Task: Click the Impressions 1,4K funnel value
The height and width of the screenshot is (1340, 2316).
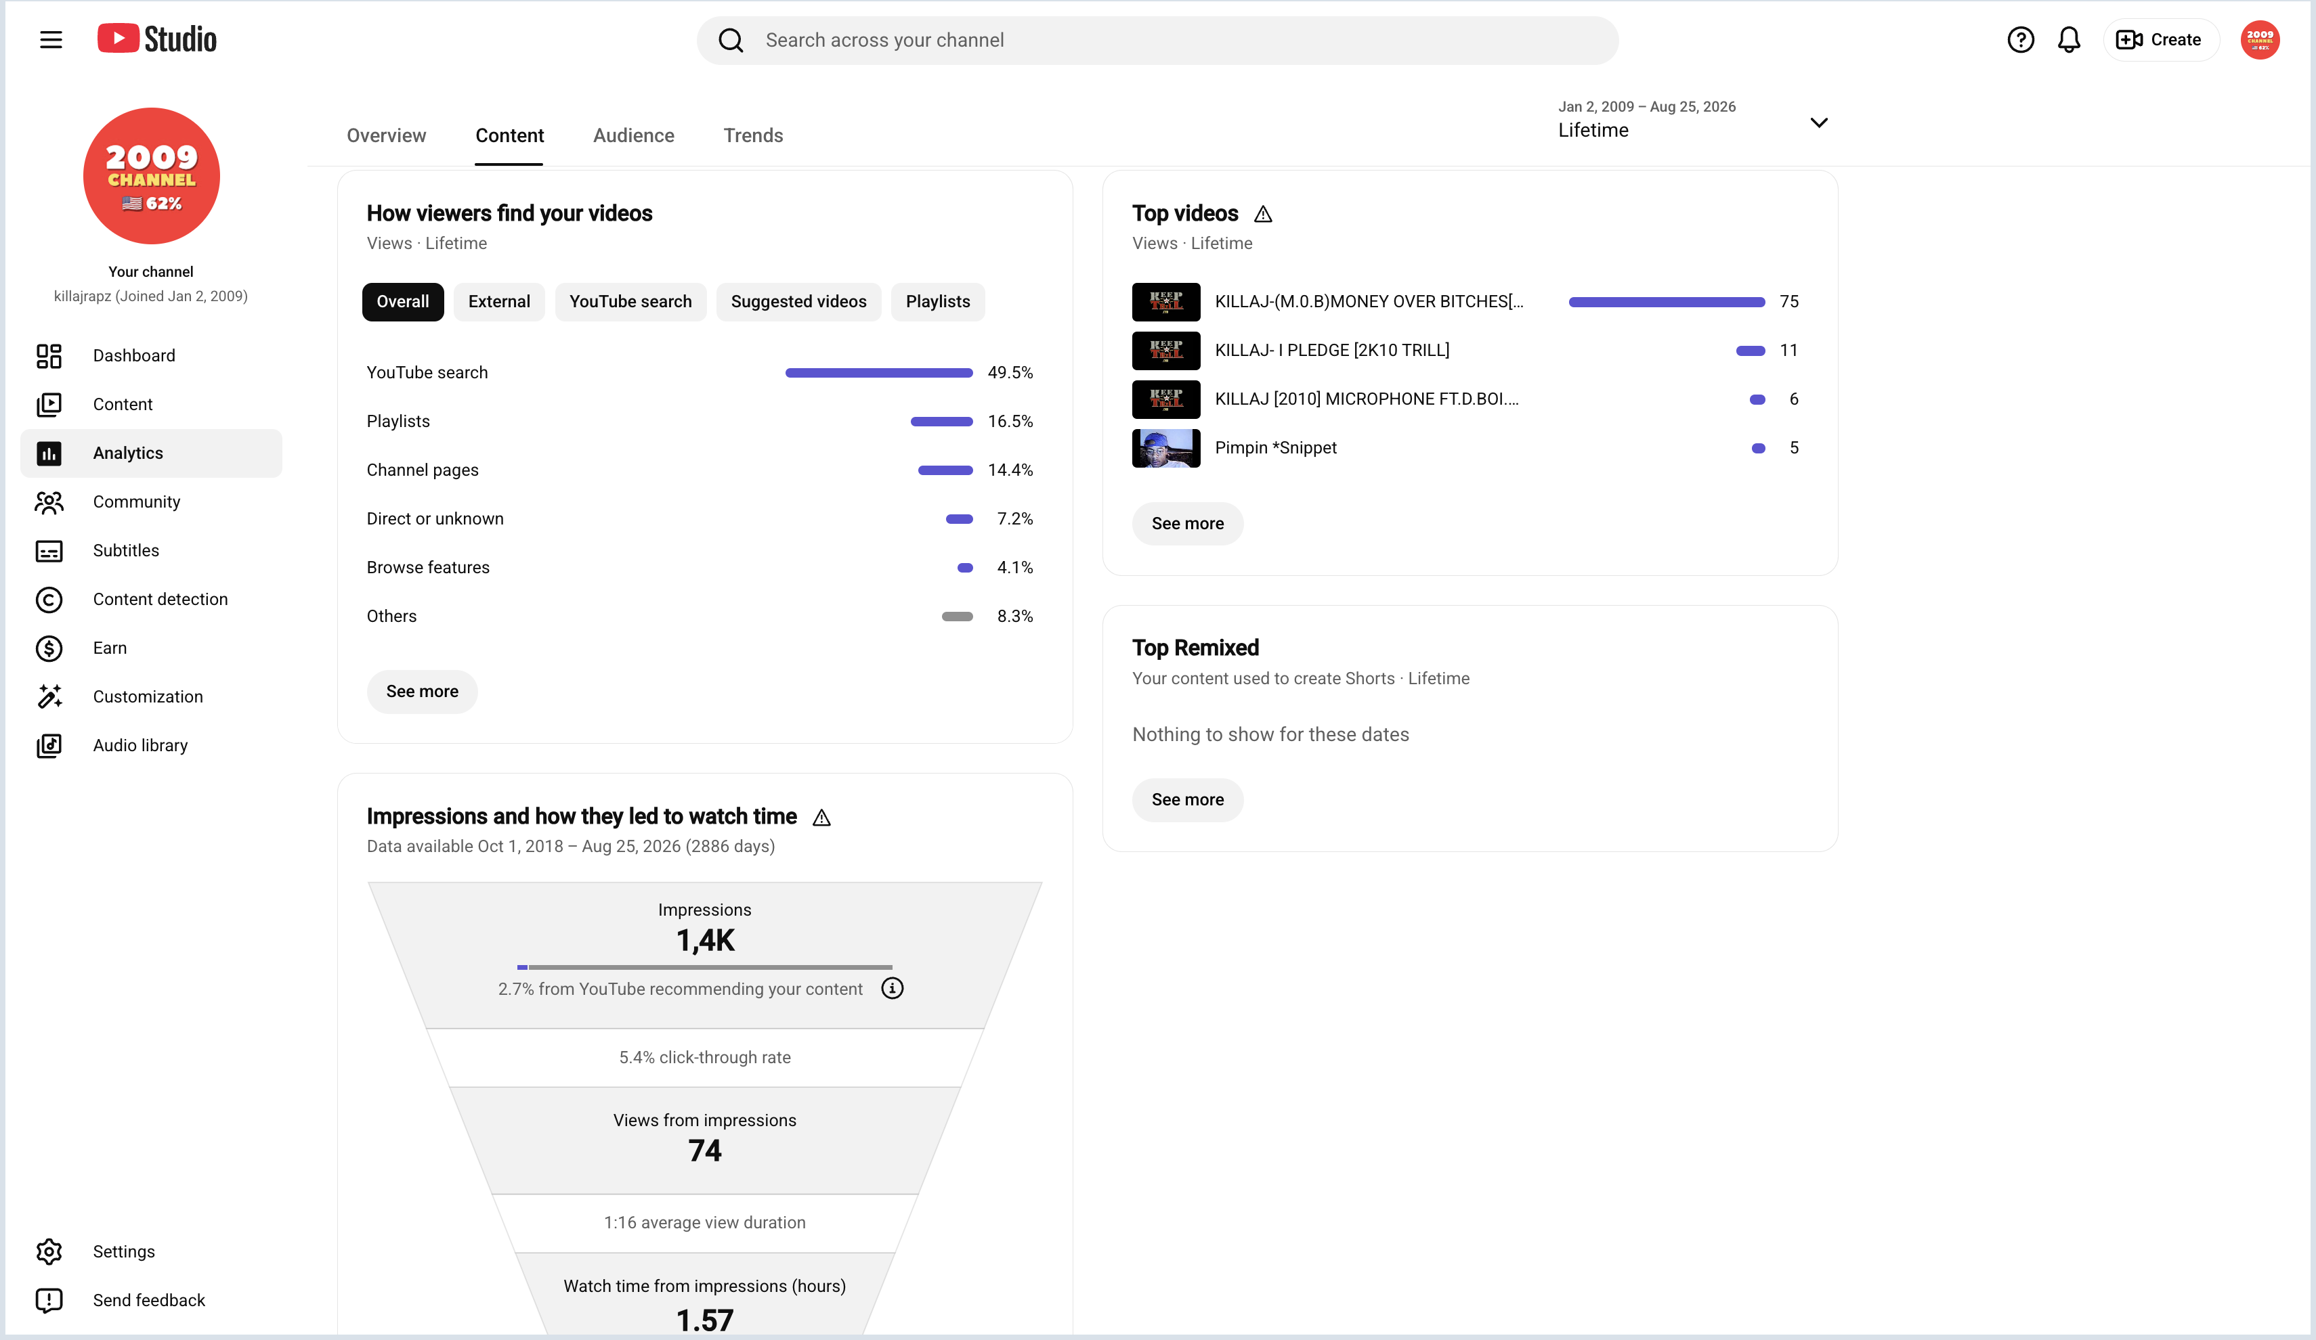Action: pyautogui.click(x=705, y=939)
